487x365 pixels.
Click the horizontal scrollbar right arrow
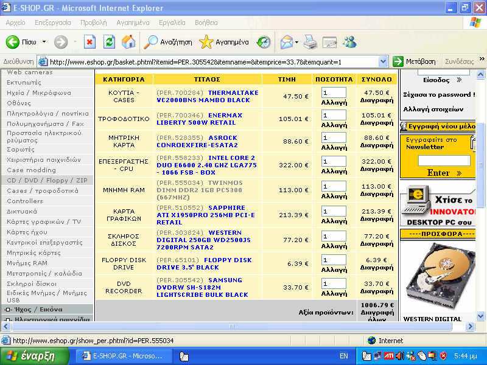pyautogui.click(x=470, y=326)
